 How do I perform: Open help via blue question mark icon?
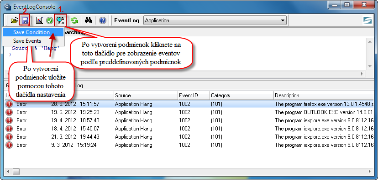tap(103, 20)
